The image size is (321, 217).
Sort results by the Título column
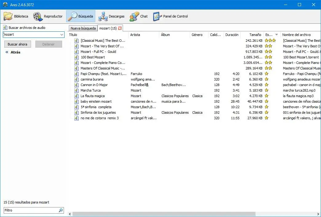(98, 35)
